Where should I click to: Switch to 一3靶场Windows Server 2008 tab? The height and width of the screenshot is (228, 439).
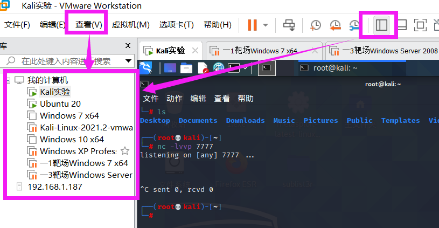[390, 51]
